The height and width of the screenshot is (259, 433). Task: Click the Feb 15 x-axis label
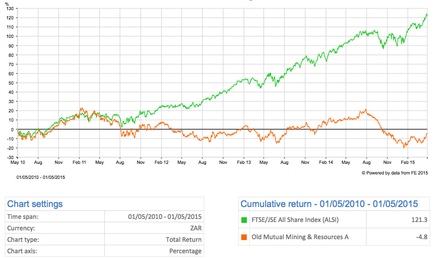408,163
